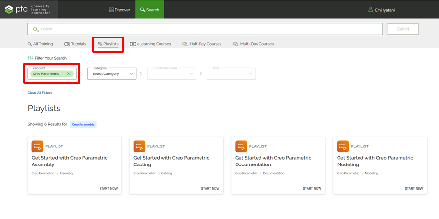The height and width of the screenshot is (219, 439).
Task: Click START NOW on the Cabling playlist
Action: click(x=210, y=188)
